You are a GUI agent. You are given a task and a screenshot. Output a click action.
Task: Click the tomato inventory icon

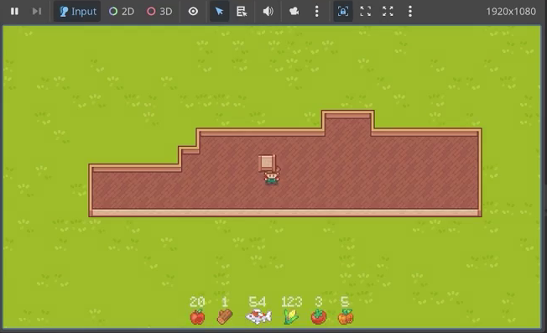319,316
